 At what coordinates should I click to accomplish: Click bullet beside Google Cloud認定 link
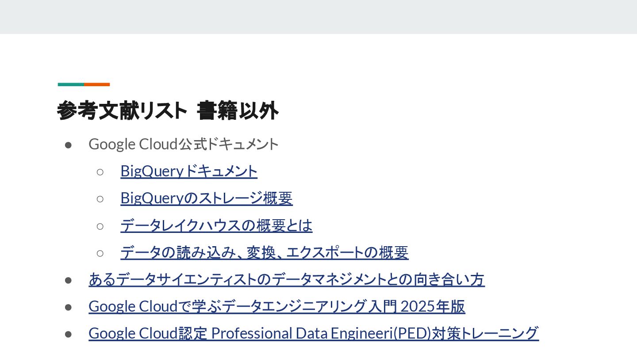(x=68, y=334)
